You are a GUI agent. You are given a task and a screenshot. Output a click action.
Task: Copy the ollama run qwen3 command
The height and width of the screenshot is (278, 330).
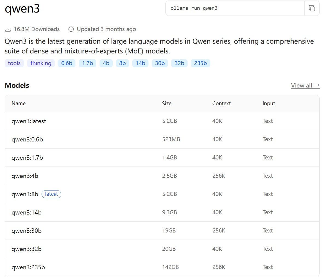312,8
